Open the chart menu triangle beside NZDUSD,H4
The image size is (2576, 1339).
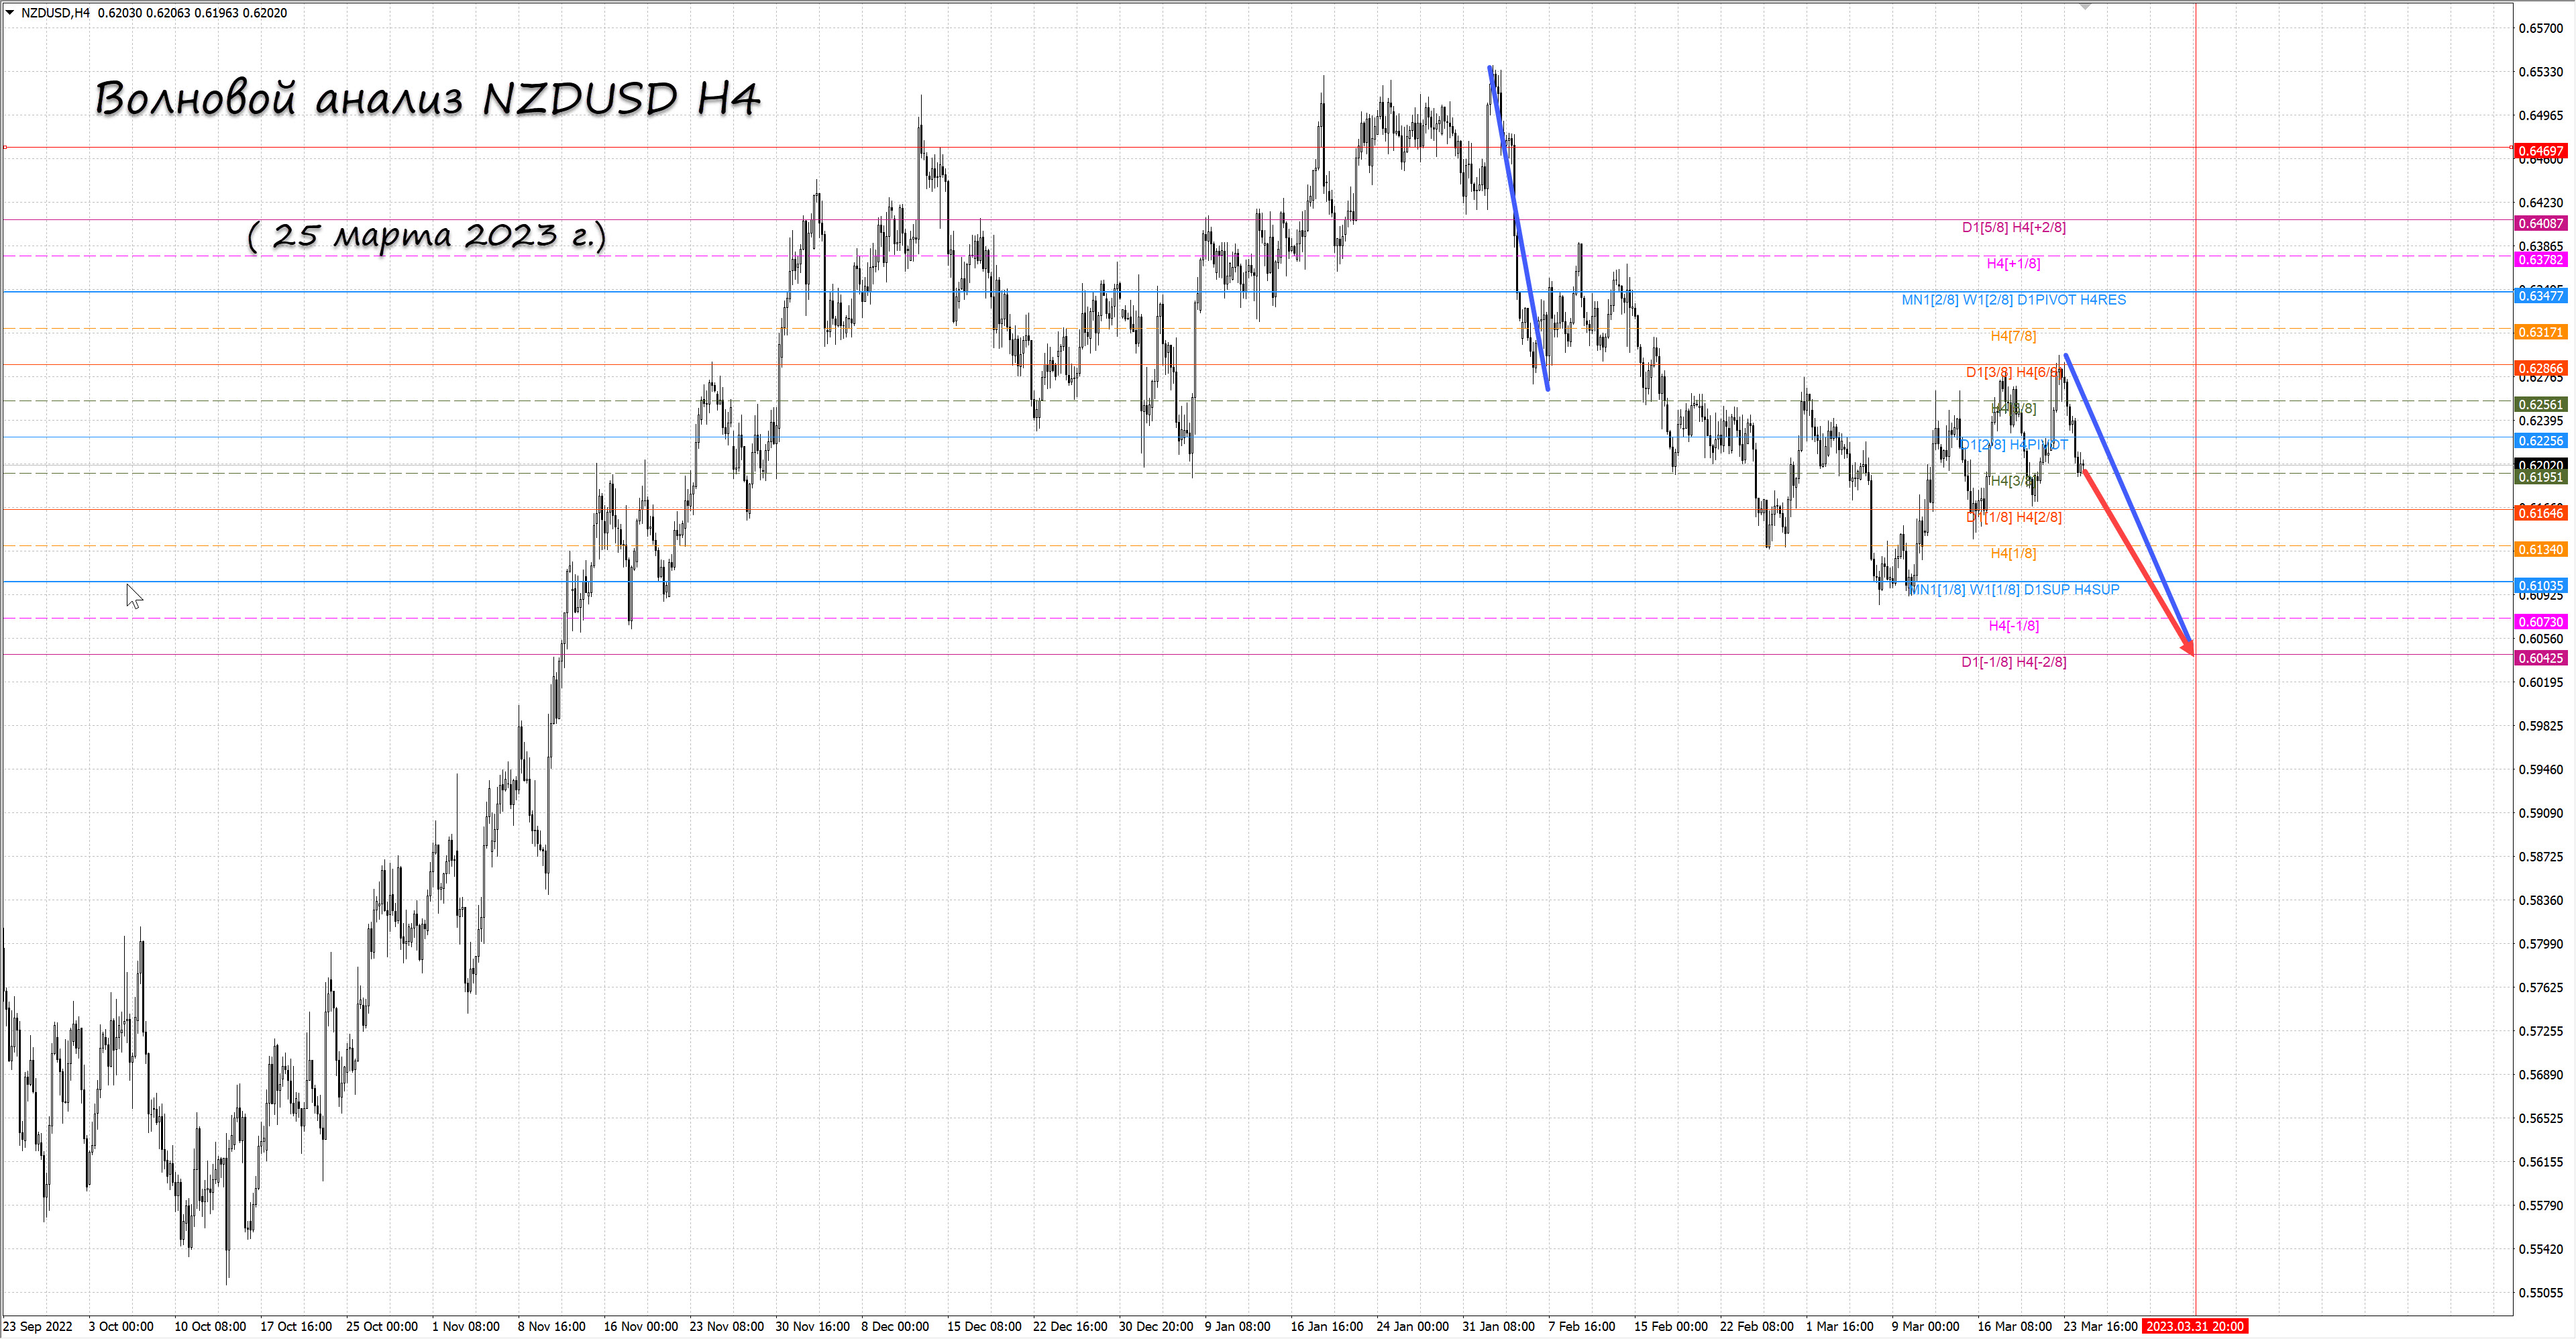click(x=10, y=13)
